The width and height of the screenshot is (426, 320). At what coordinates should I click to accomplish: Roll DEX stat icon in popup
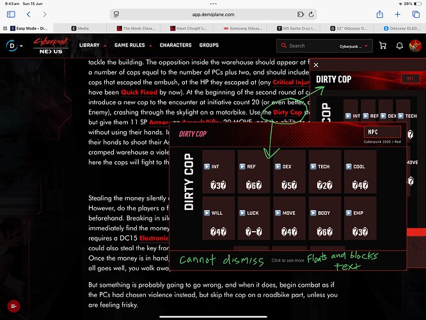point(278,166)
